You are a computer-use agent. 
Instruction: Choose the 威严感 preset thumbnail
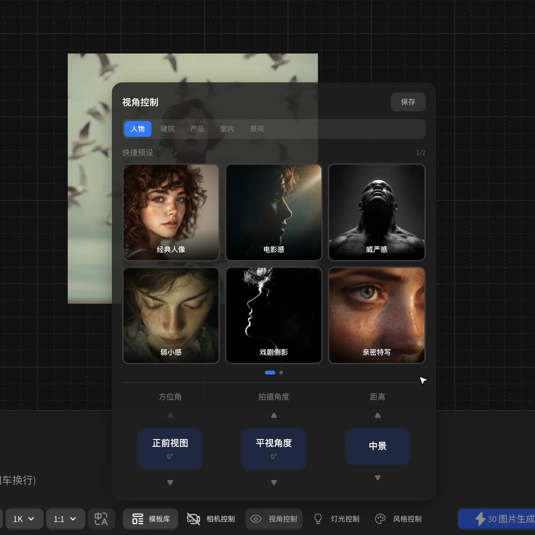376,212
